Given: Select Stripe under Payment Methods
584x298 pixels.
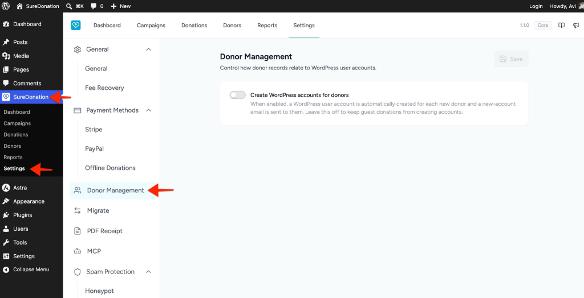Looking at the screenshot, I should (94, 129).
